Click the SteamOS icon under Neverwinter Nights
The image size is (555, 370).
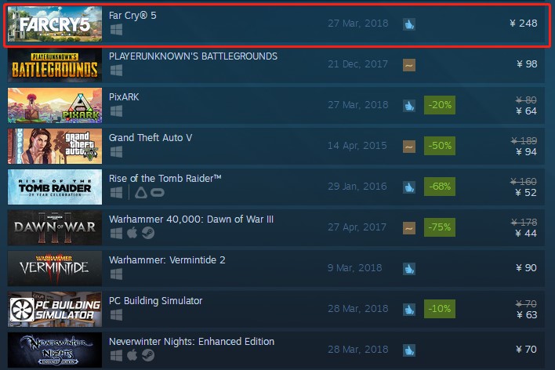148,355
